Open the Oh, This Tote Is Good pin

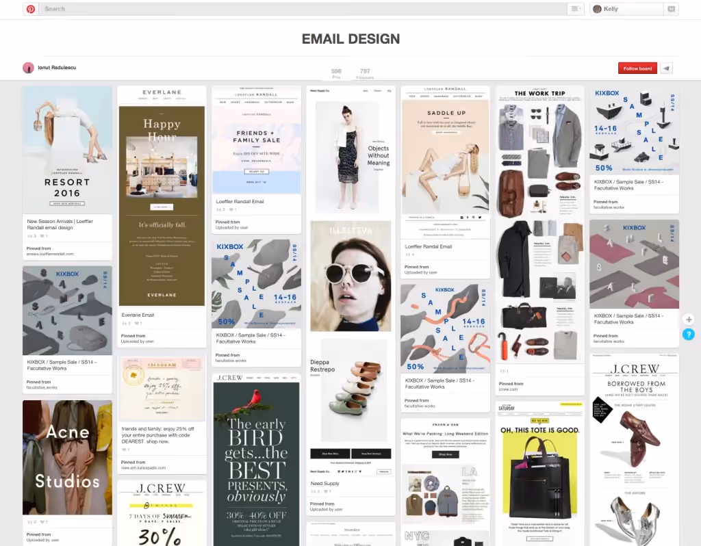point(539,473)
